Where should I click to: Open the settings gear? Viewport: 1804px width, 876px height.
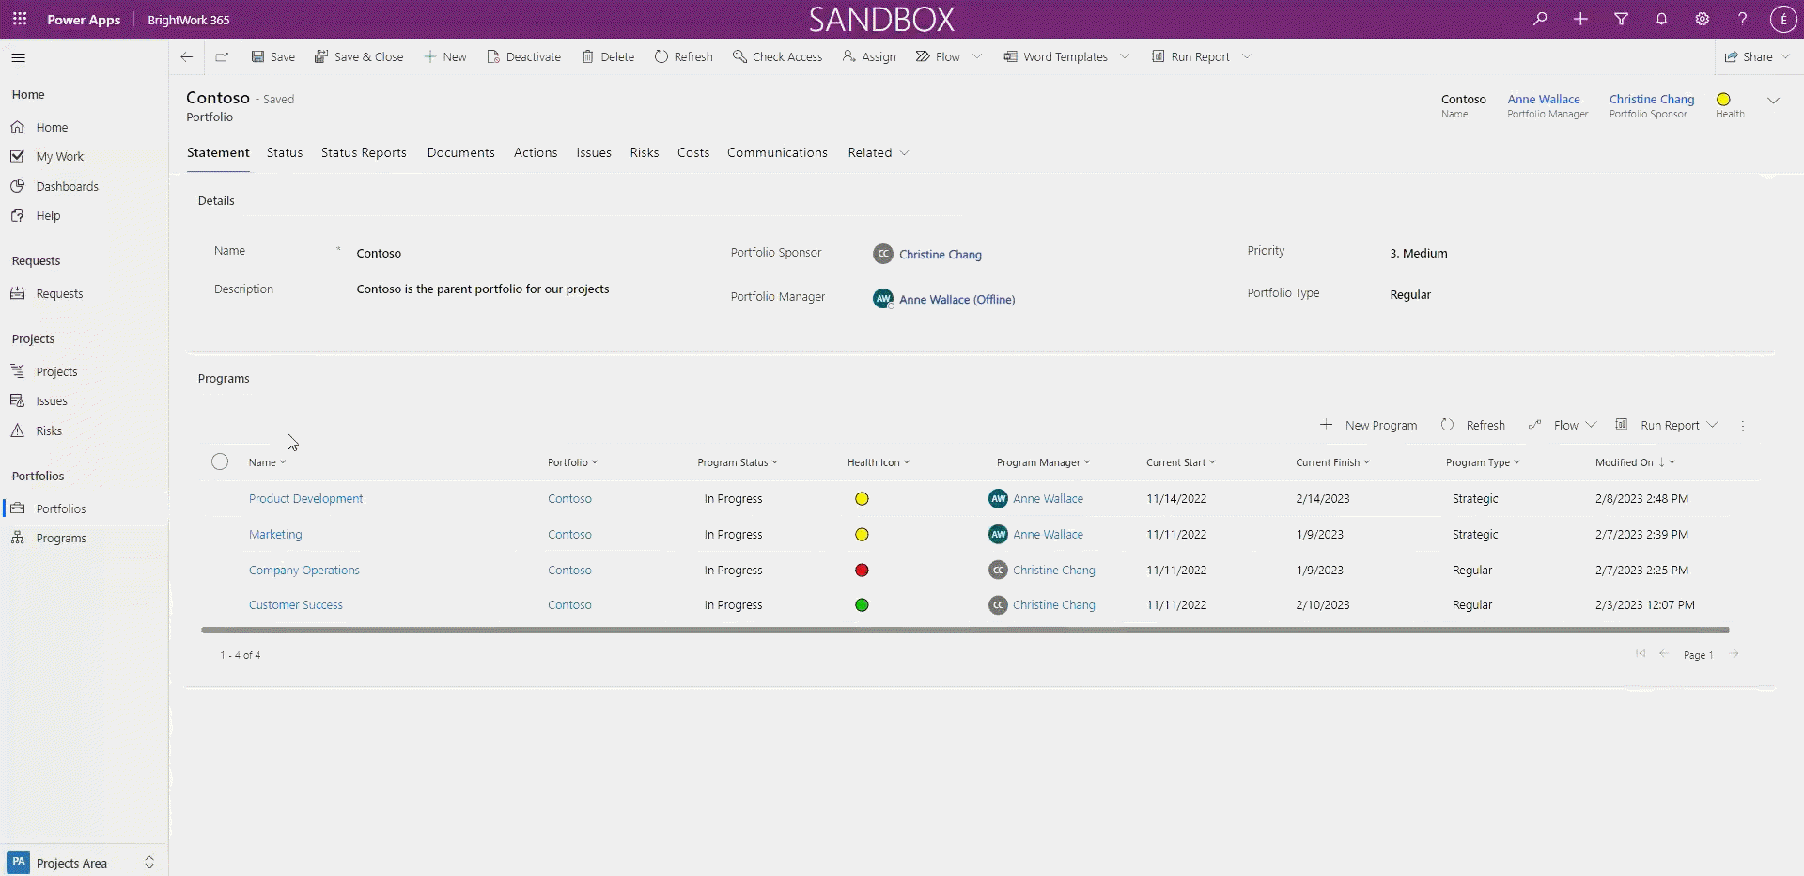[1702, 19]
